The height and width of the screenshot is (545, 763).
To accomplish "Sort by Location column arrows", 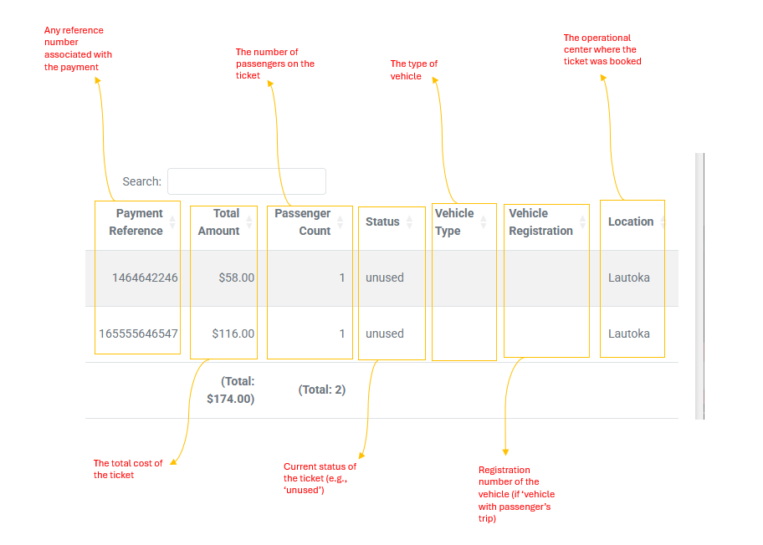I will (x=662, y=222).
